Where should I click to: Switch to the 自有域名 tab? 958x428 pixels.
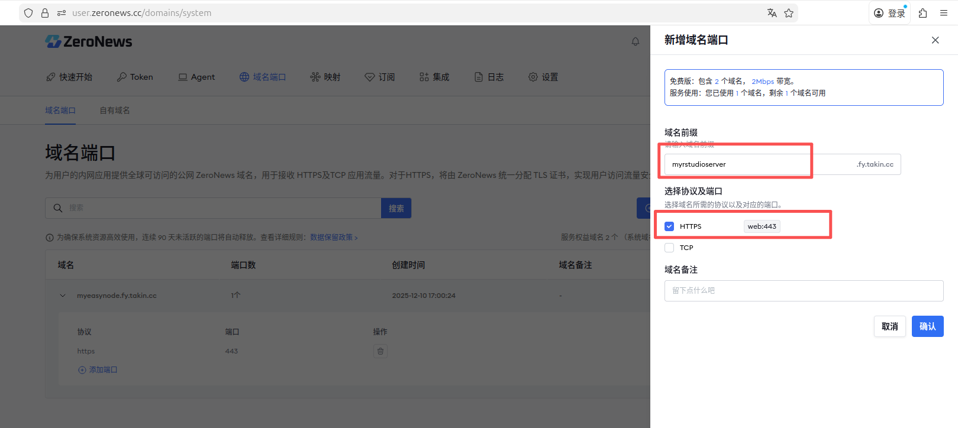(115, 111)
